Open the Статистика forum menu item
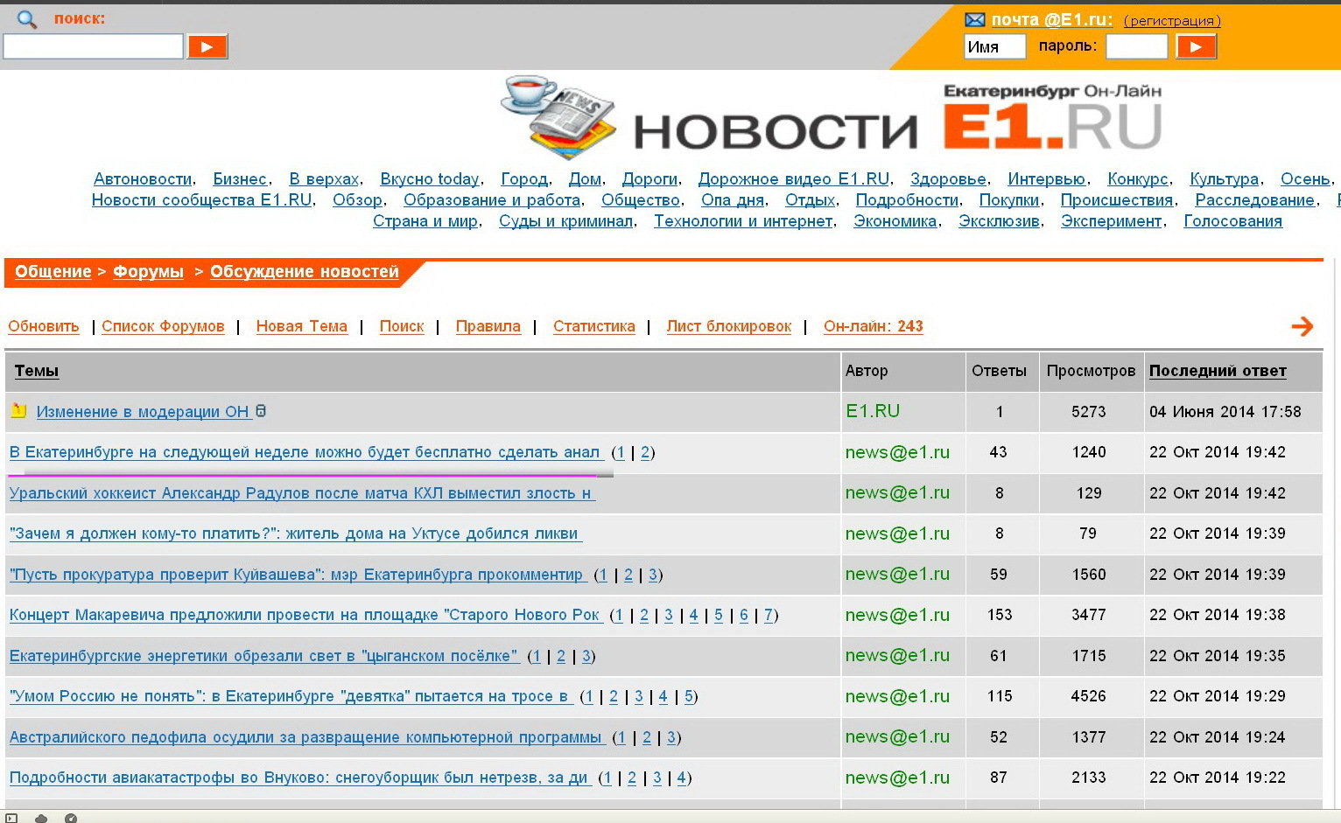 tap(593, 326)
